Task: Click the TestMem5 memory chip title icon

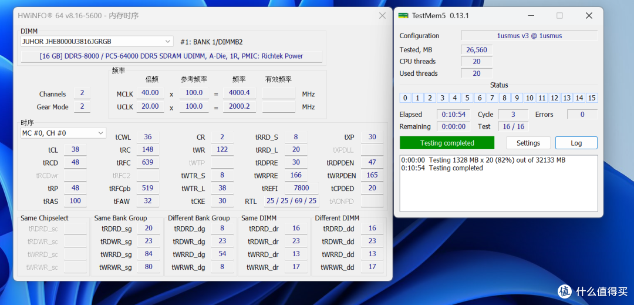Action: pos(403,15)
